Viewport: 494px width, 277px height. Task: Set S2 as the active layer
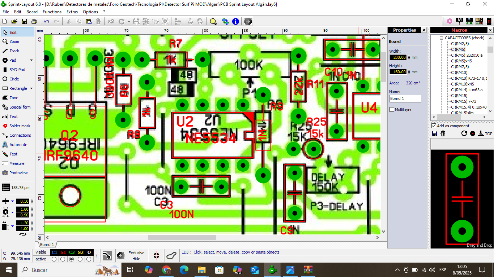(x=80, y=259)
